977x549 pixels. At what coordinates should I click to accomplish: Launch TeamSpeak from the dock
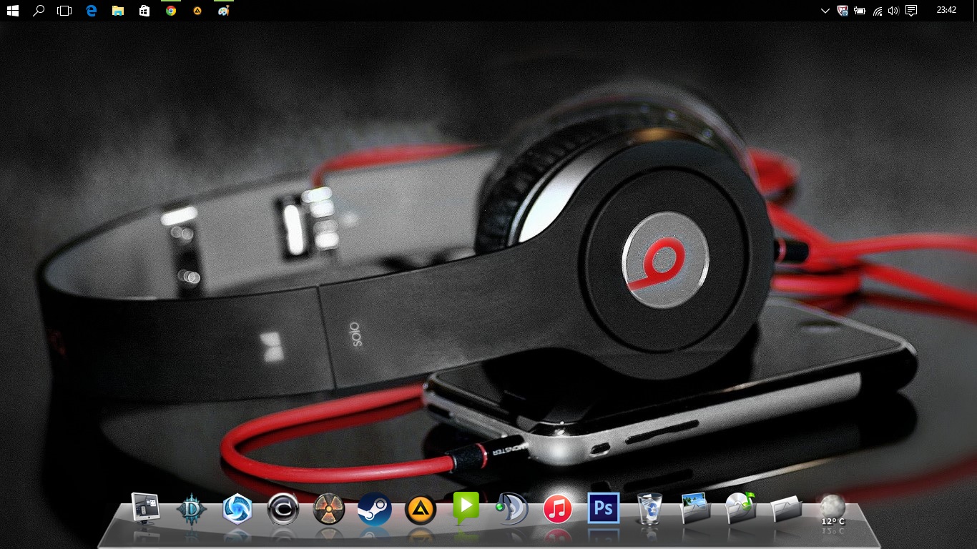[x=512, y=510]
